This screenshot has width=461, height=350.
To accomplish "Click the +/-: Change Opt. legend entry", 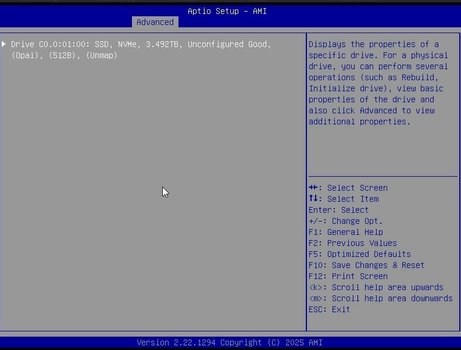I will (x=345, y=221).
